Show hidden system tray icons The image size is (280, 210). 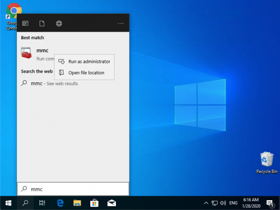pos(206,203)
